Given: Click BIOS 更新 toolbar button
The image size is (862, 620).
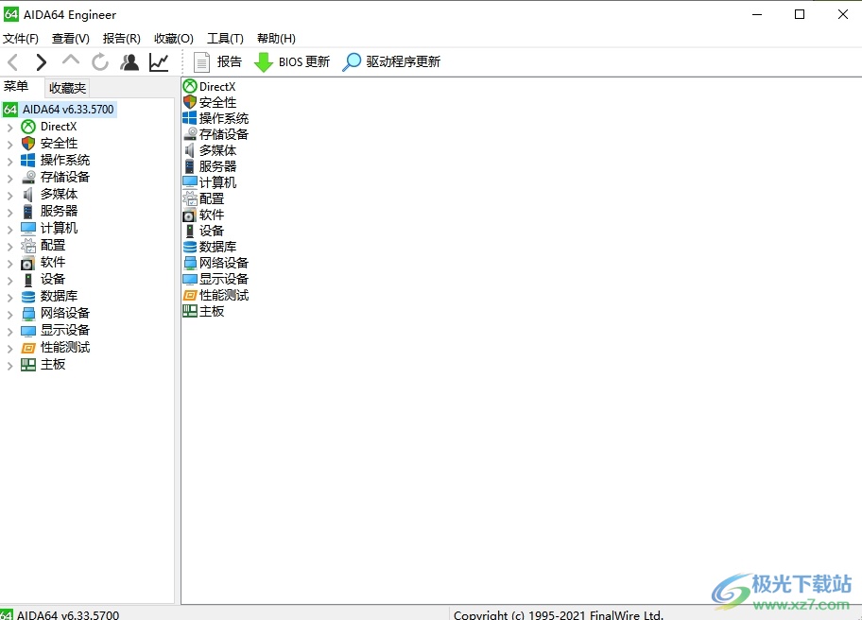Looking at the screenshot, I should click(292, 61).
